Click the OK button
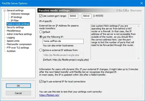This screenshot has height=101, width=145. pyautogui.click(x=18, y=86)
